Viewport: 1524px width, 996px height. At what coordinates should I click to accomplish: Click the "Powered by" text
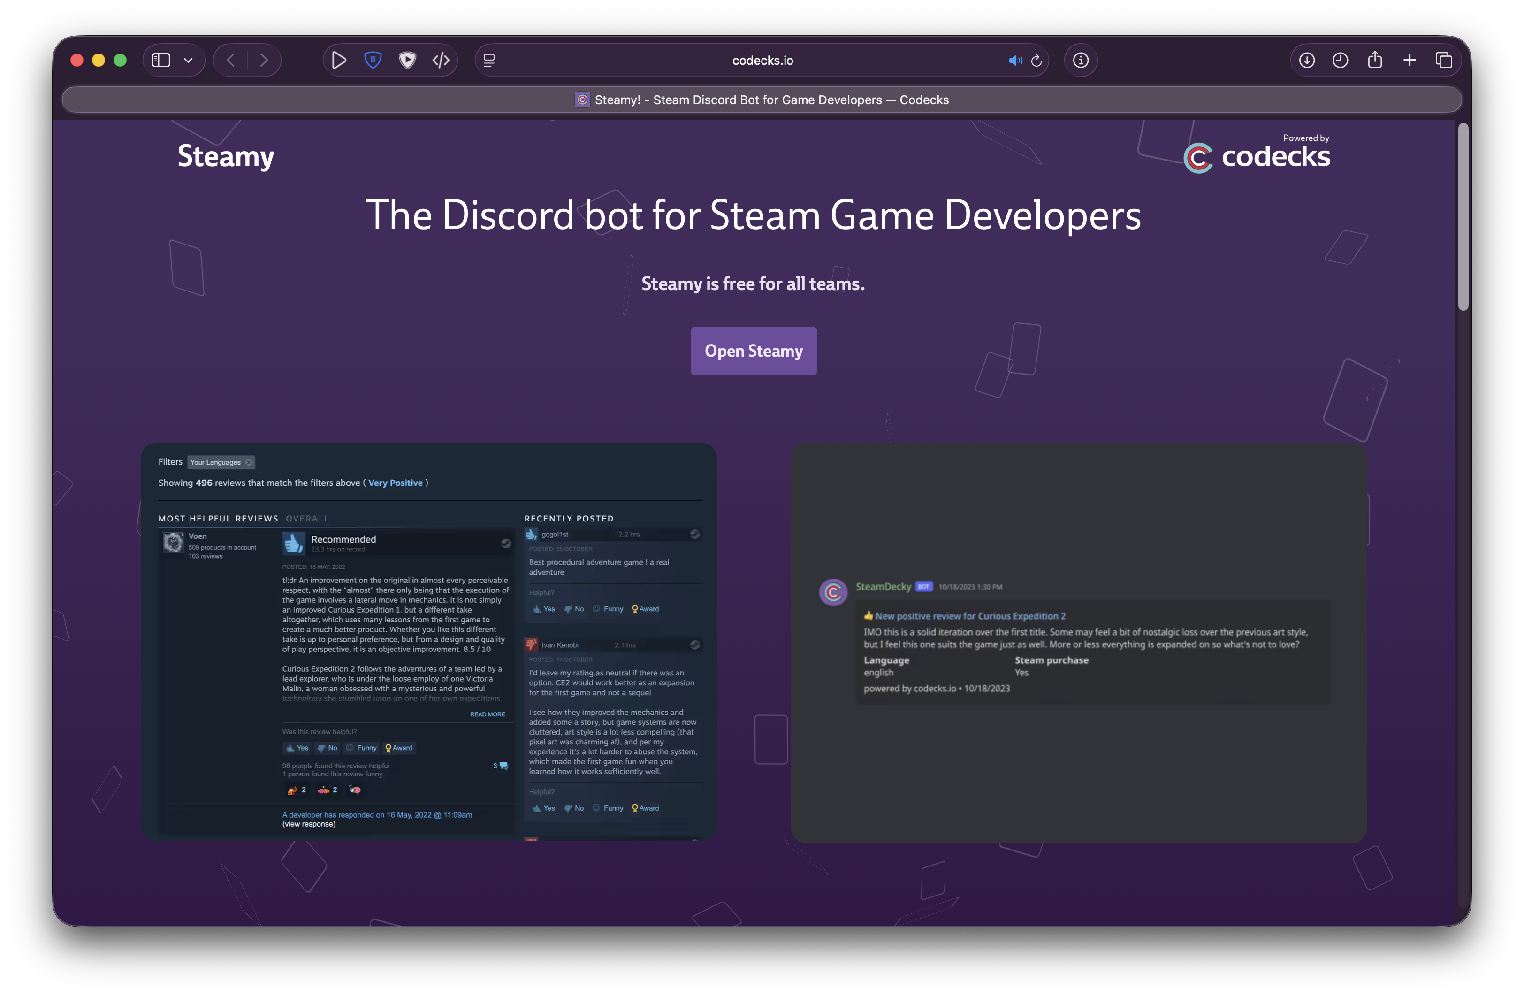[1306, 138]
